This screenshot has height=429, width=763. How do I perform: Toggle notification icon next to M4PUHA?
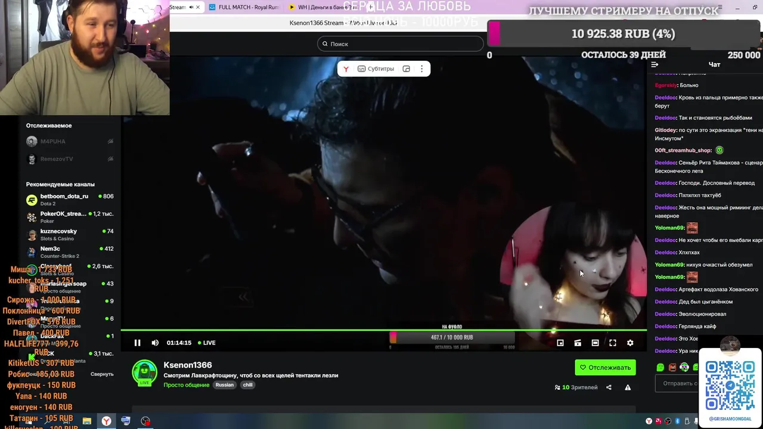click(110, 141)
